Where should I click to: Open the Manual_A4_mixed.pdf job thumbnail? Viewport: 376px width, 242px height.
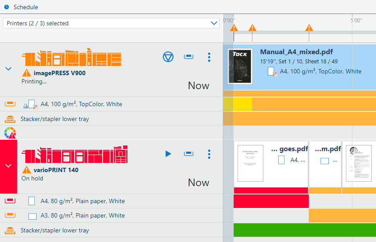(240, 66)
